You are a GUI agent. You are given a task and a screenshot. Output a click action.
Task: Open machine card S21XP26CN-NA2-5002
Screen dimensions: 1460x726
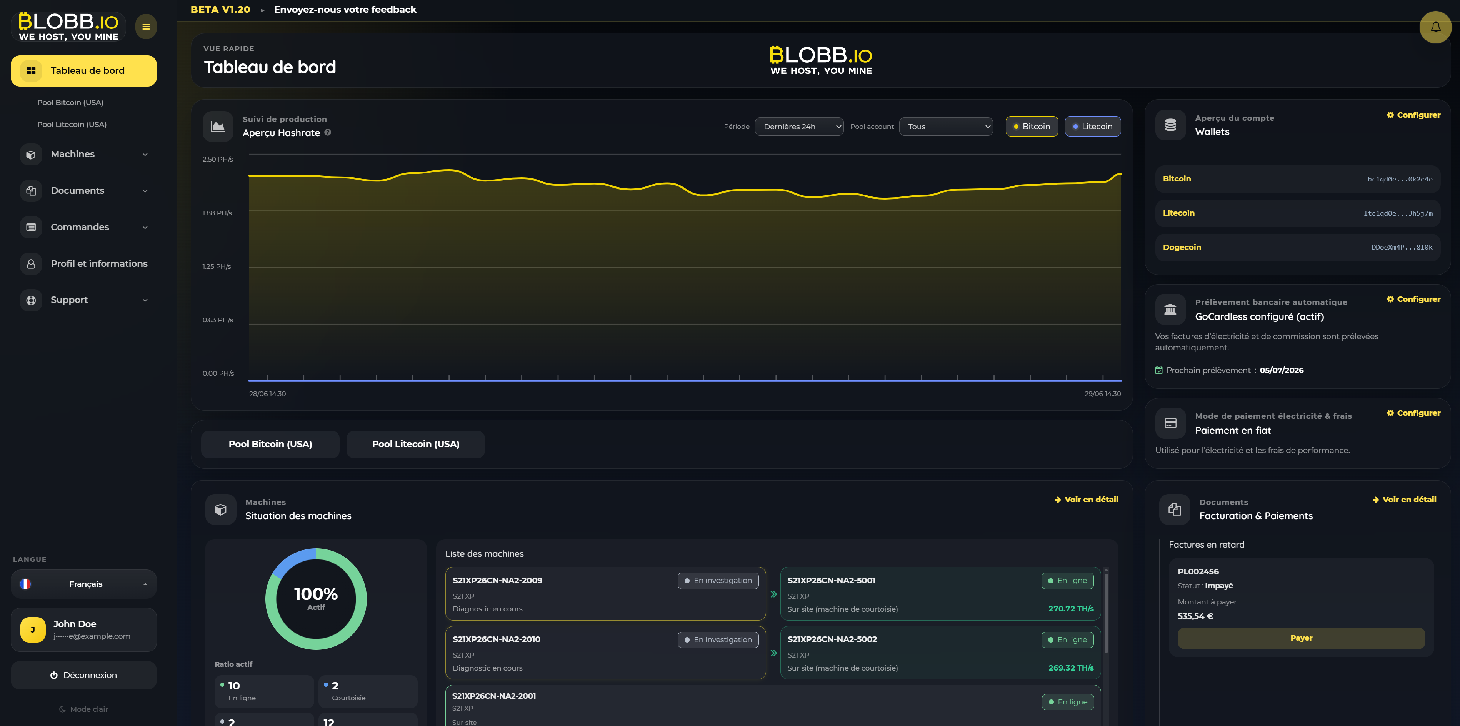(940, 653)
